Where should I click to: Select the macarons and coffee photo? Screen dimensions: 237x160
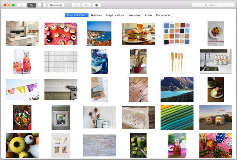(x=216, y=89)
